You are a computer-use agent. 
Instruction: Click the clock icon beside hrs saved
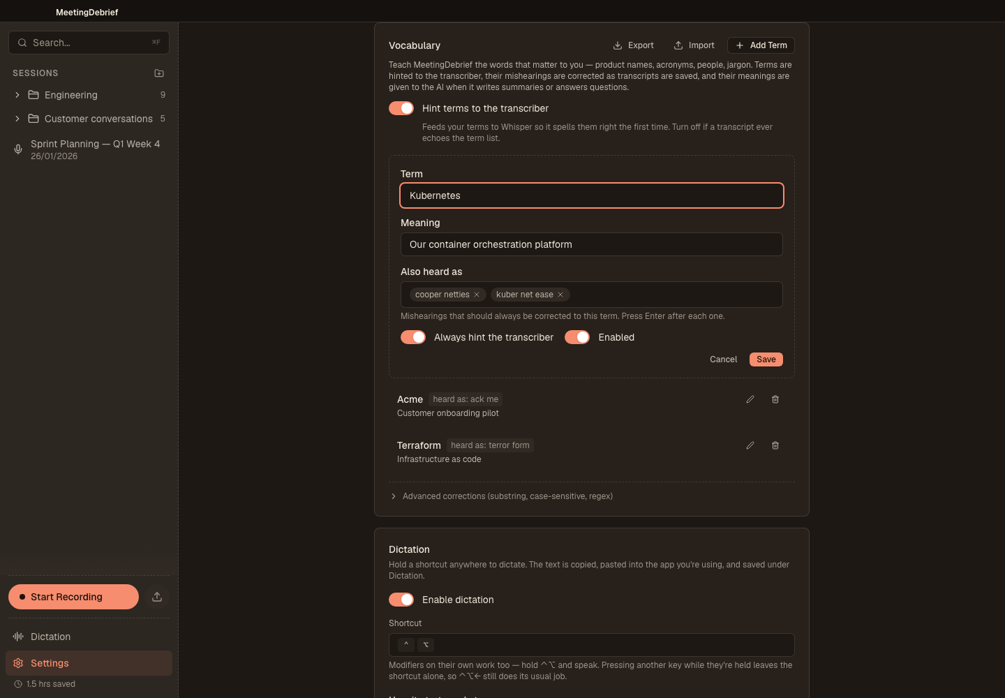tap(18, 684)
